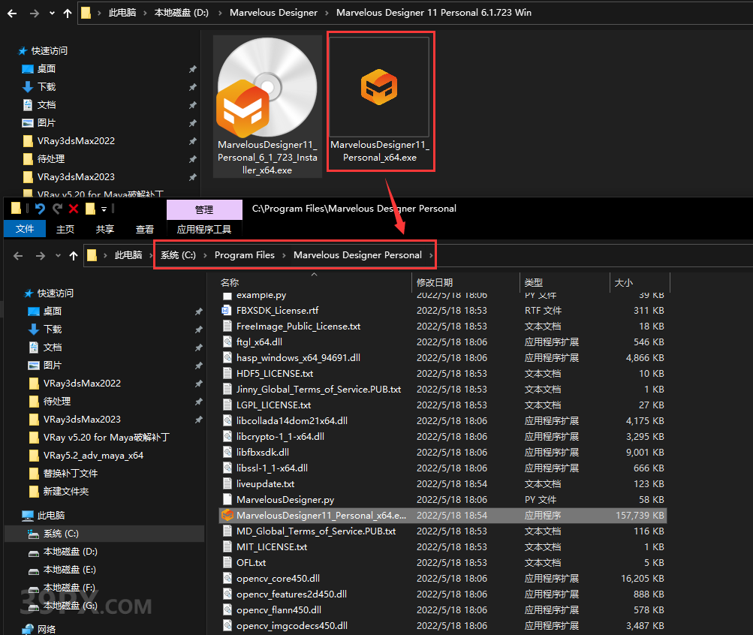753x635 pixels.
Task: Expand chevron after 系统 (C:) breadcrumb
Action: point(205,255)
